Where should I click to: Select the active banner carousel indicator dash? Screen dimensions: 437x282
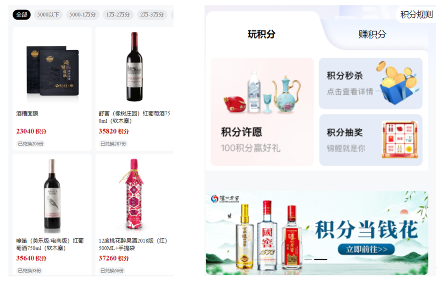pyautogui.click(x=320, y=259)
